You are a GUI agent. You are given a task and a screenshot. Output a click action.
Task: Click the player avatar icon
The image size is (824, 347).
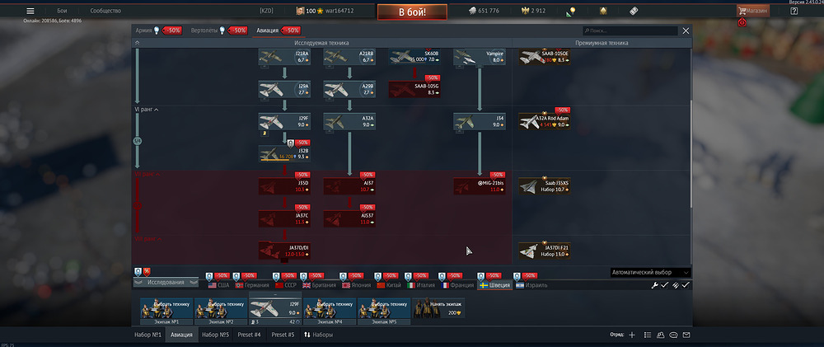pos(300,11)
